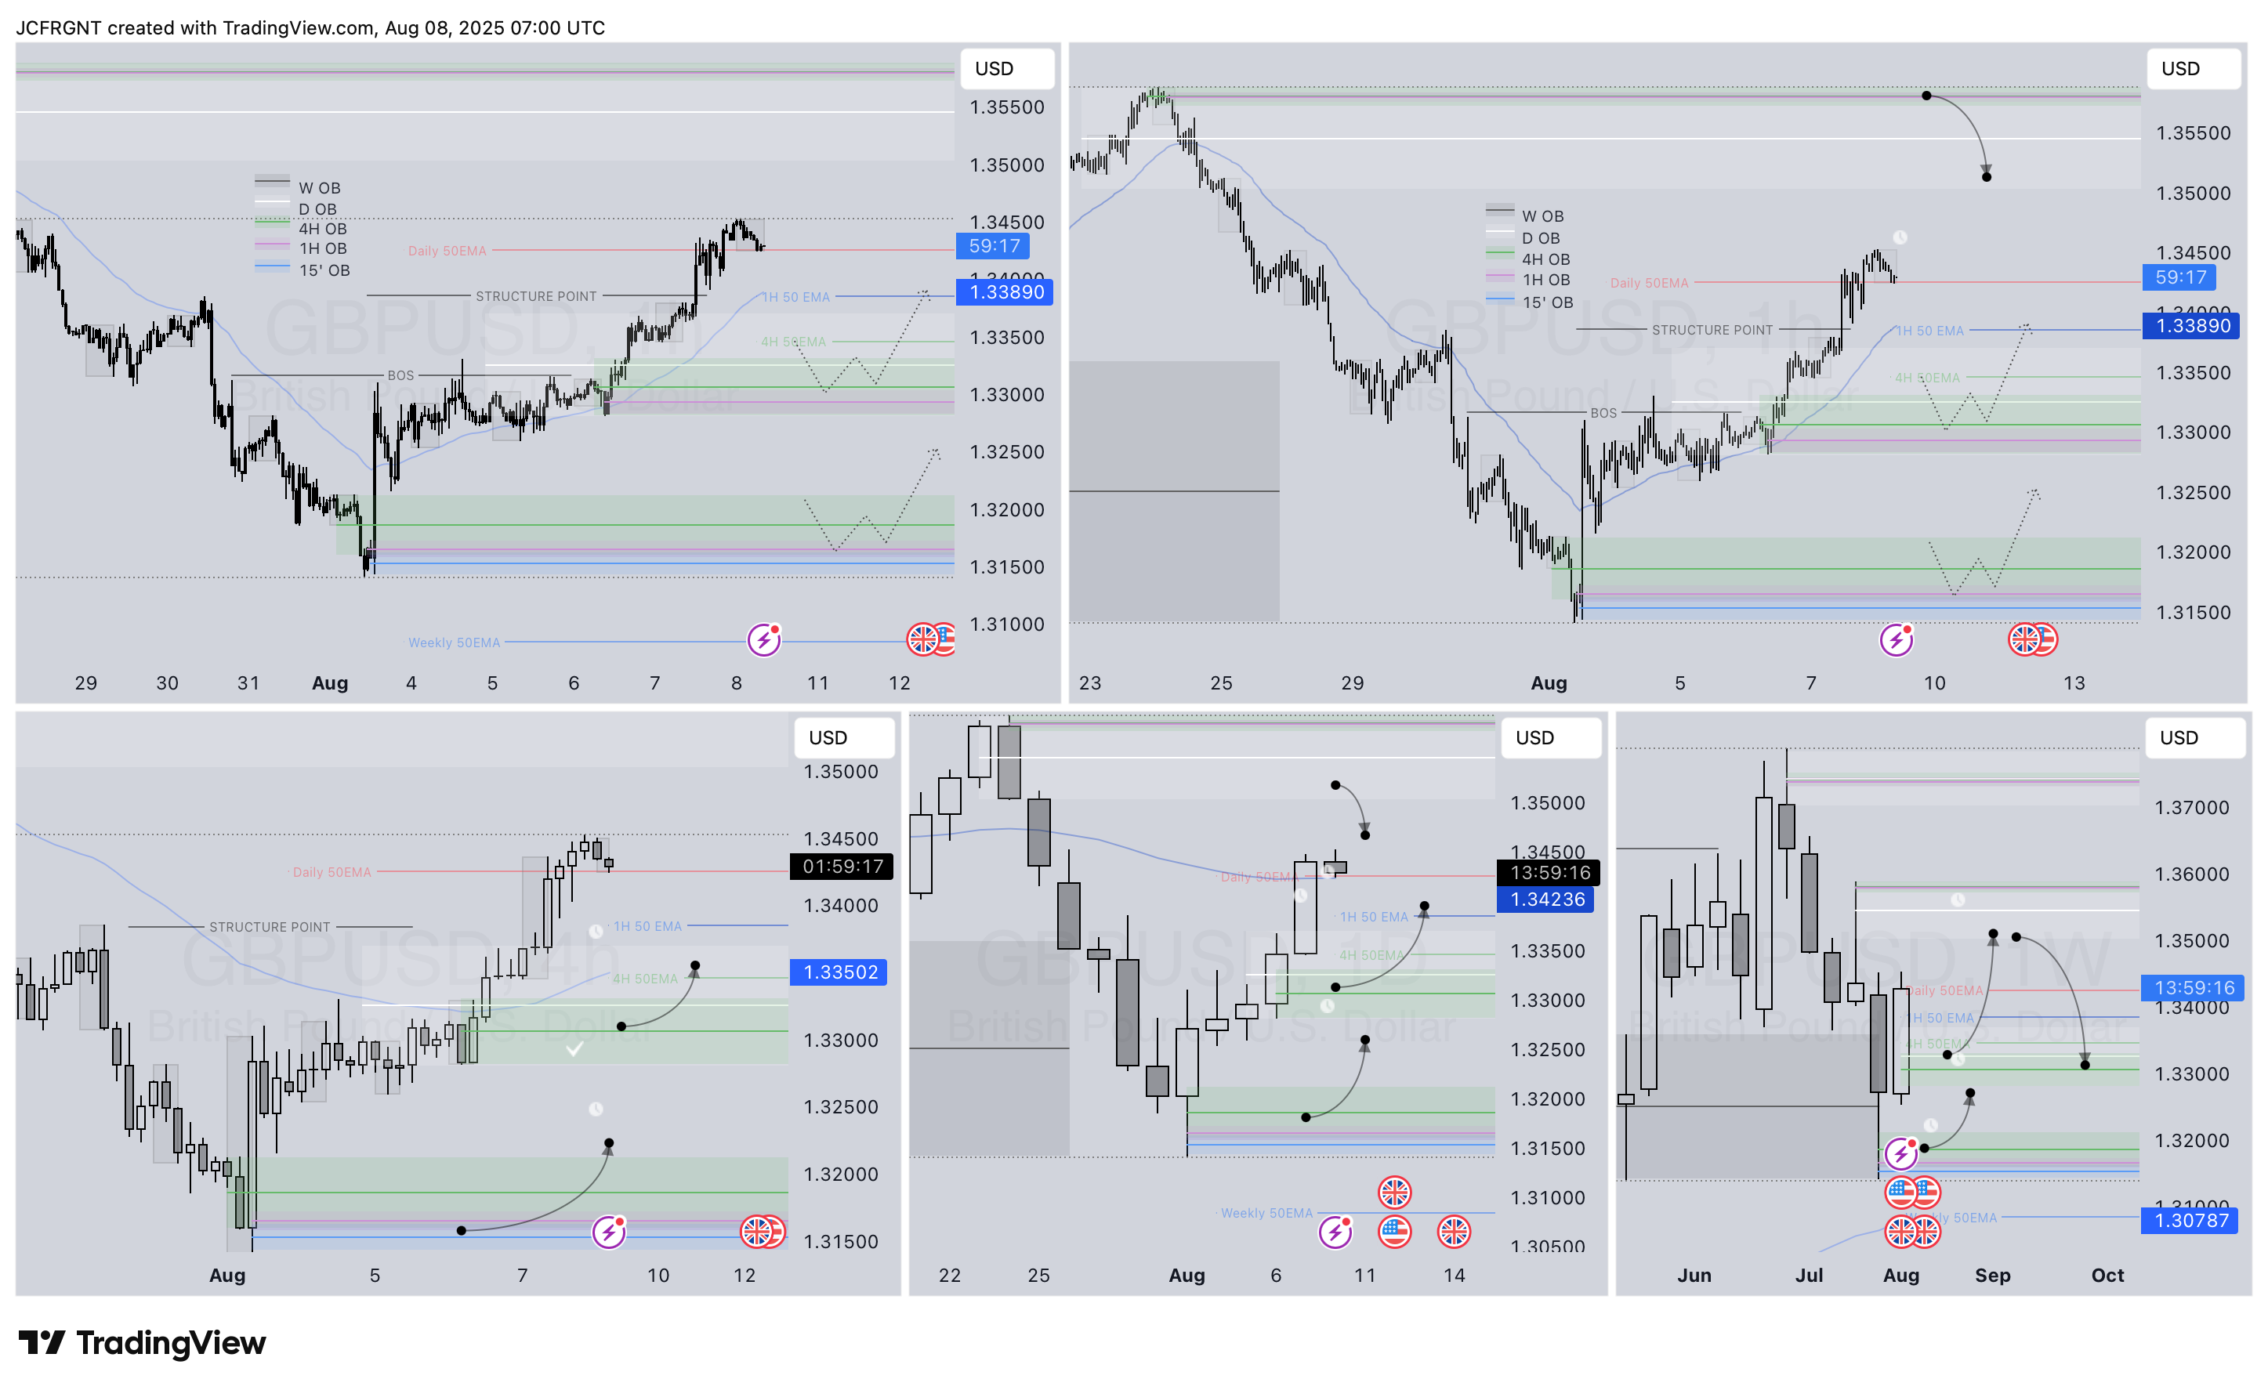Select the 59:17 countdown label in top-right chart
The height and width of the screenshot is (1390, 2268).
pos(2180,277)
